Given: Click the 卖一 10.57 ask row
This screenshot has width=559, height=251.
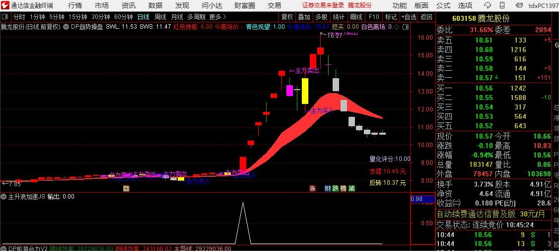Looking at the screenshot, I should click(494, 78).
